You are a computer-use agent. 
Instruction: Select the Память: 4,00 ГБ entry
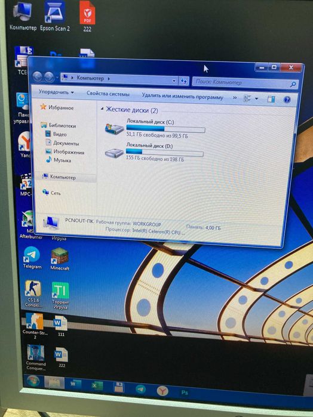203,228
